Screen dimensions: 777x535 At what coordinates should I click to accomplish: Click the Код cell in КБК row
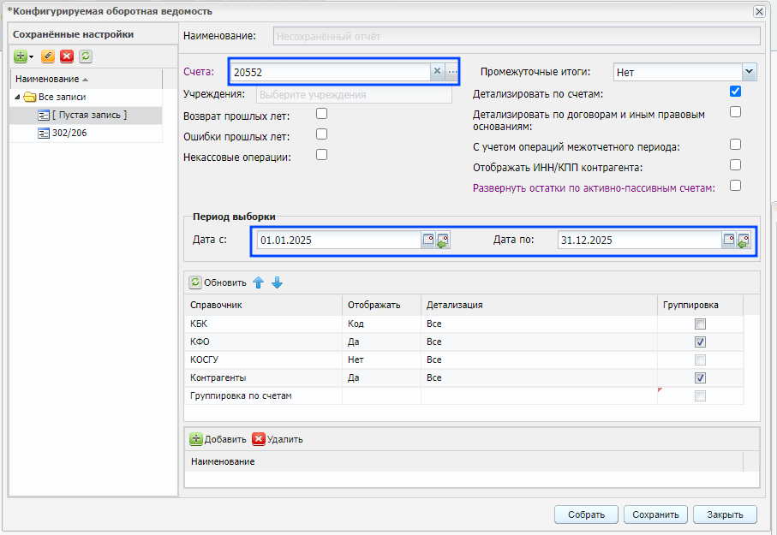click(x=381, y=324)
